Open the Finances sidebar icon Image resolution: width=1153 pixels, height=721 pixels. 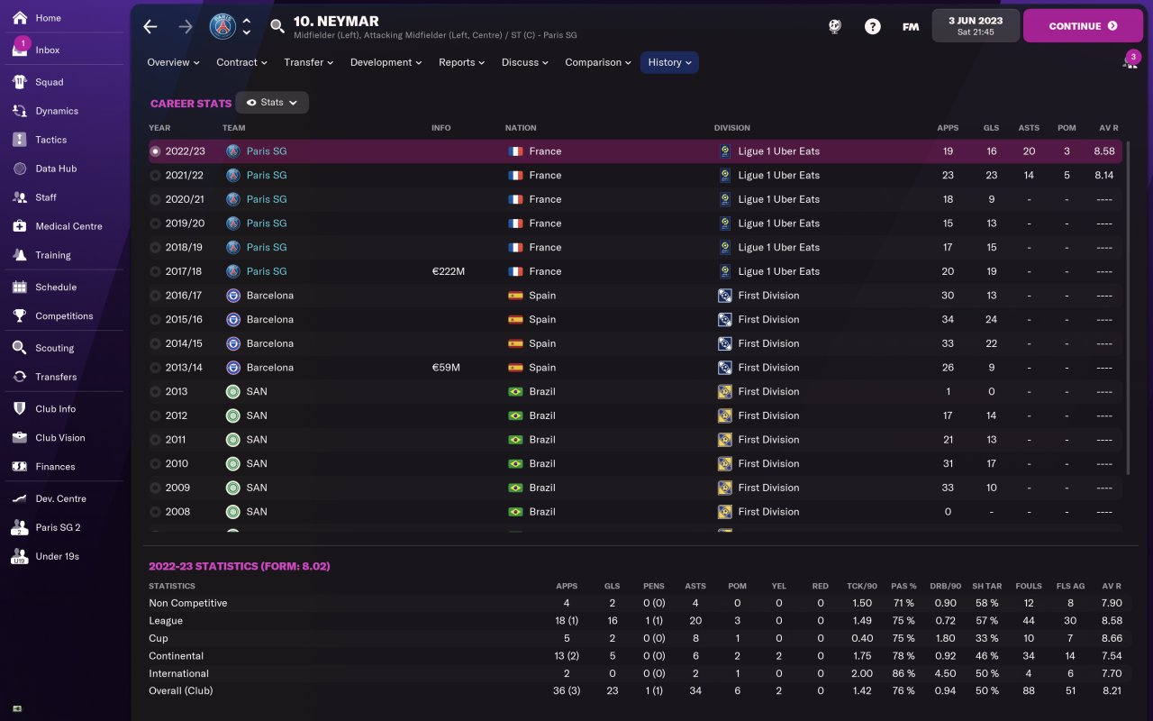click(20, 466)
